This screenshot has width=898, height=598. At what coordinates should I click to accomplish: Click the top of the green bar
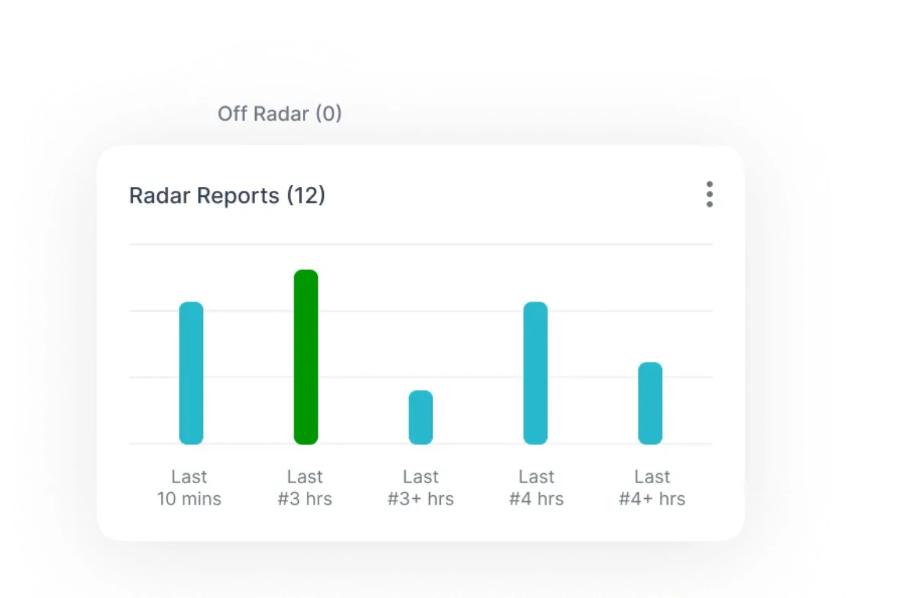pos(306,276)
